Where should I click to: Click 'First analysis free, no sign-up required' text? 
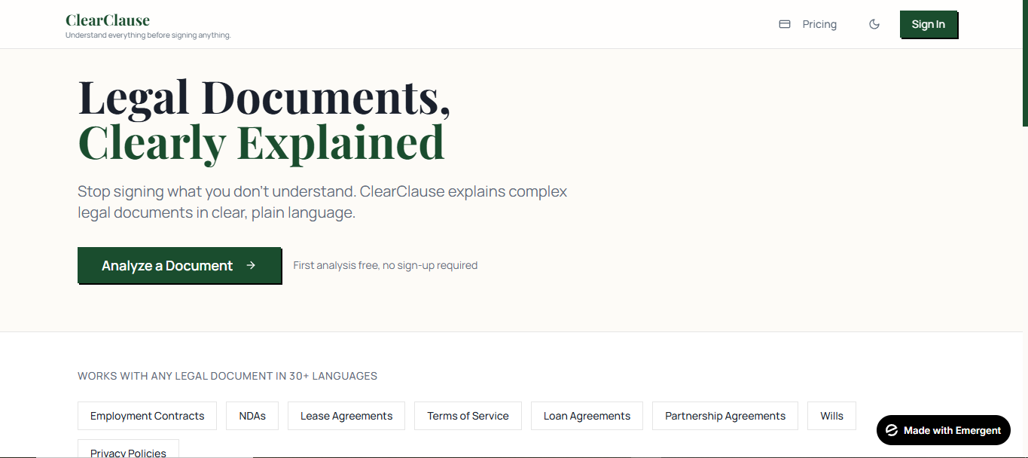(x=385, y=265)
